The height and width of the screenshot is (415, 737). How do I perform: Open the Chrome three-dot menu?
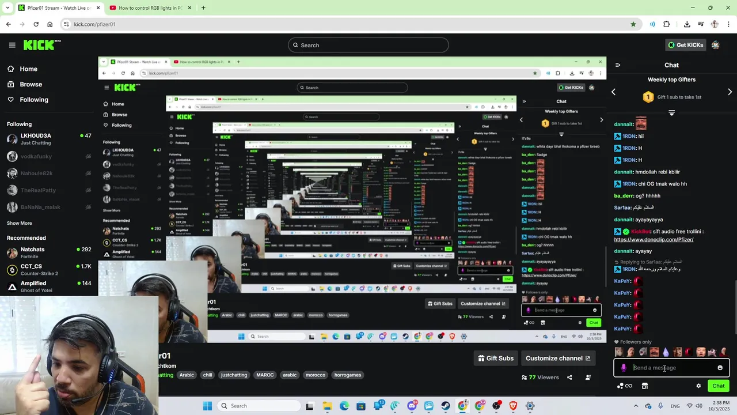(729, 24)
